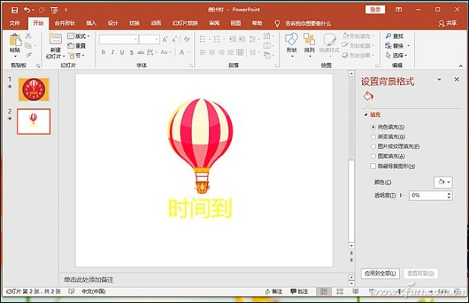
Task: Click Apply to All (应用到全部) button
Action: [x=380, y=273]
